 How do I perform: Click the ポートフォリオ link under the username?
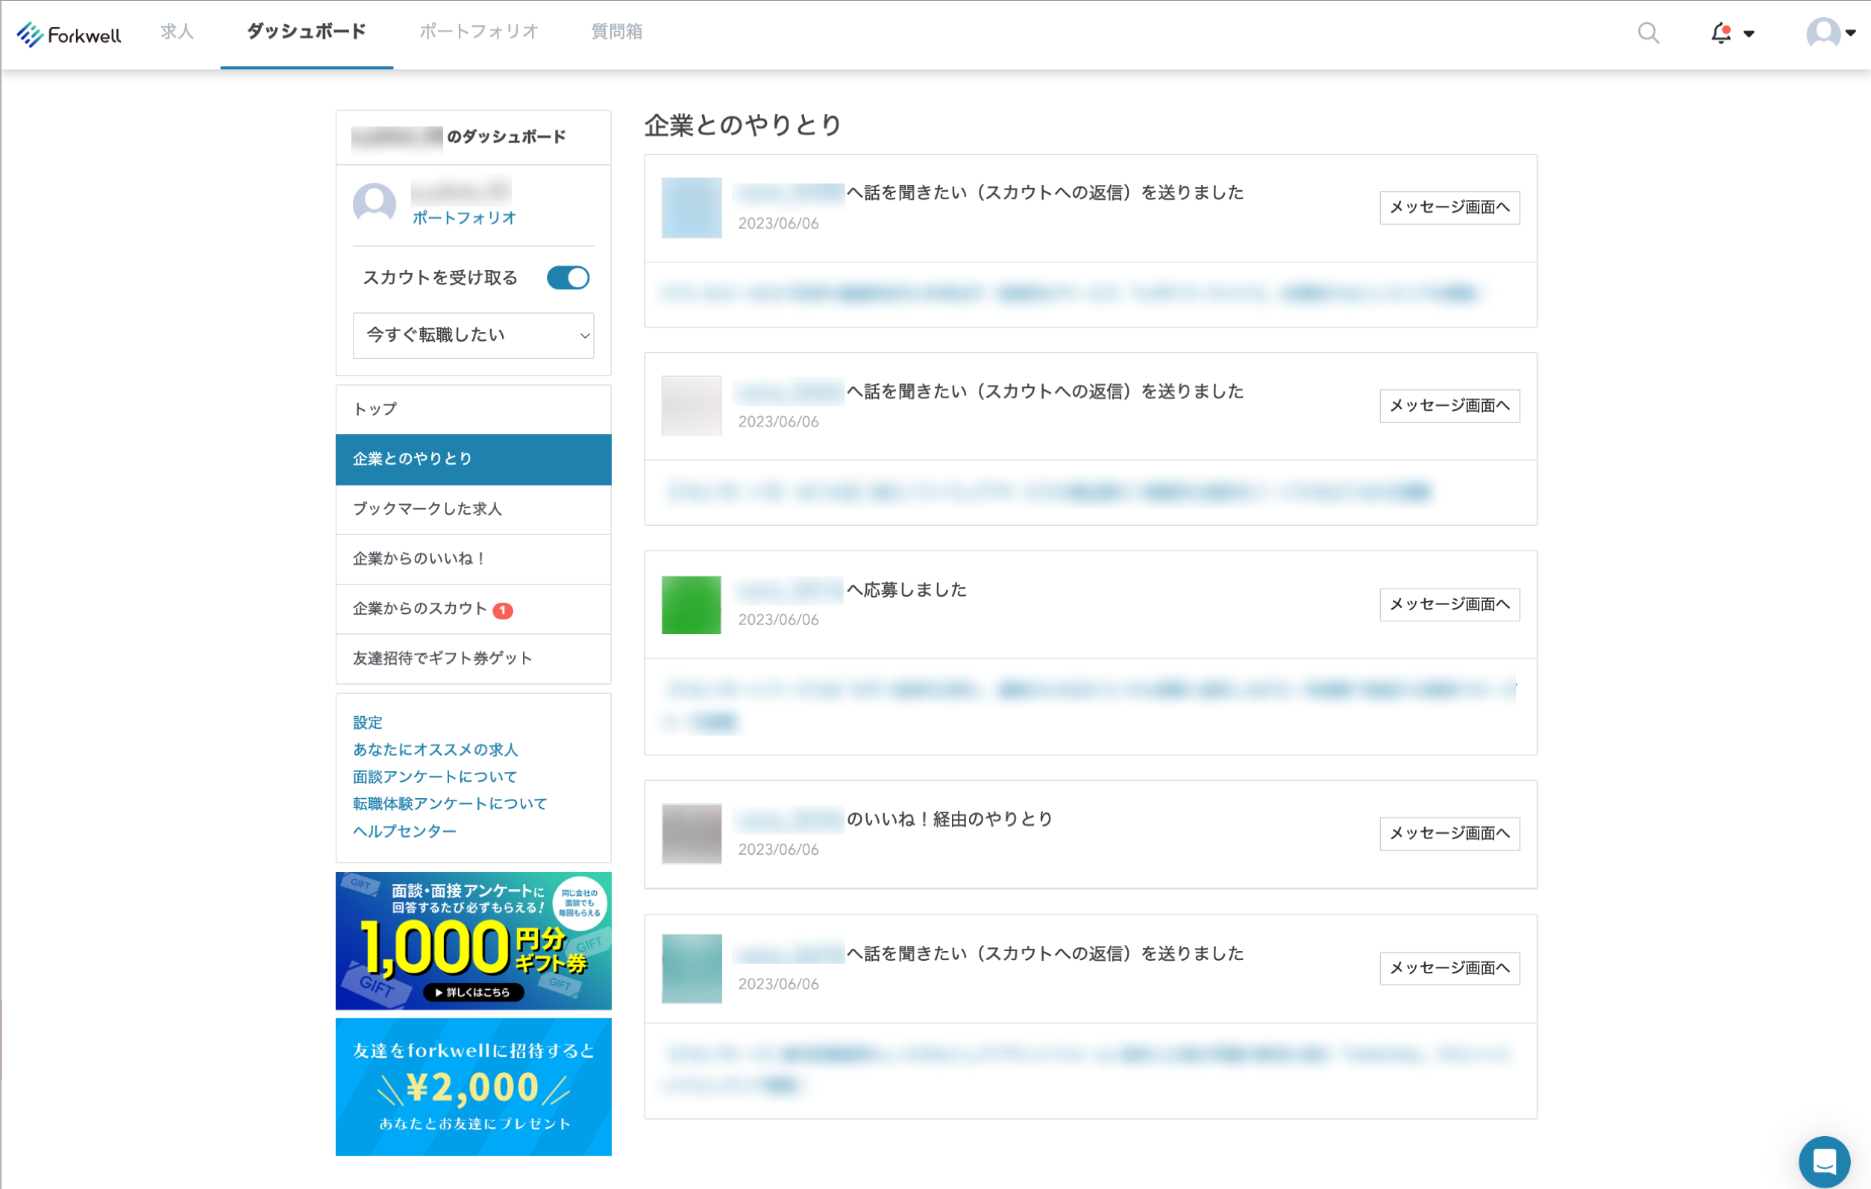[464, 218]
